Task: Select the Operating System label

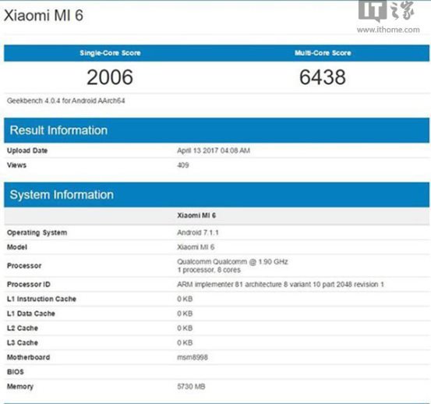Action: (x=37, y=232)
